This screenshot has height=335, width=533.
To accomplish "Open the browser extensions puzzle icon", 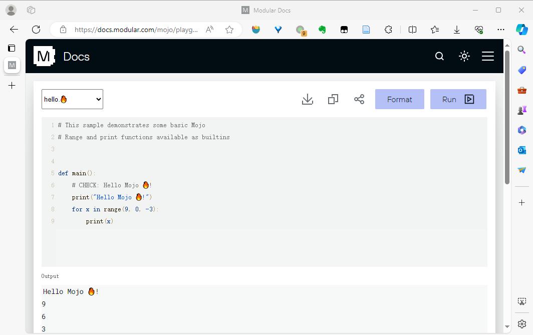I will (388, 30).
